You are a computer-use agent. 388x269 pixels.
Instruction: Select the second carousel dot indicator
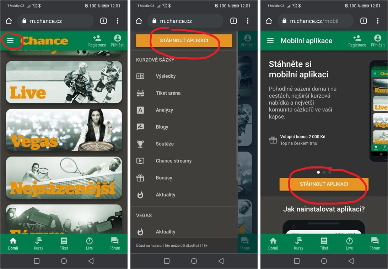[x=324, y=172]
